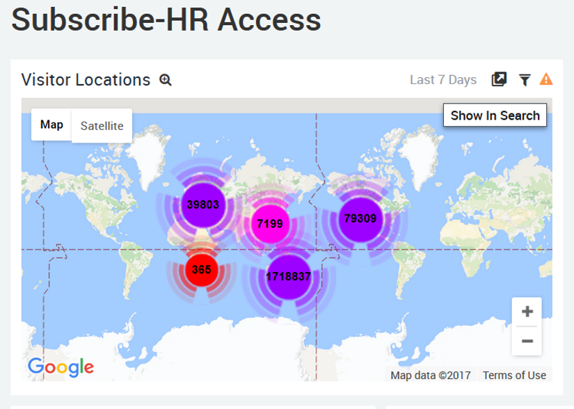Screen dimensions: 574x409
Task: Click the orange warning triangle icon
Action: (546, 79)
